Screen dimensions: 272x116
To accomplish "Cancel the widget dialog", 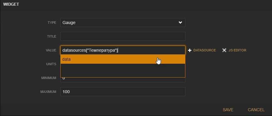I will pyautogui.click(x=256, y=110).
